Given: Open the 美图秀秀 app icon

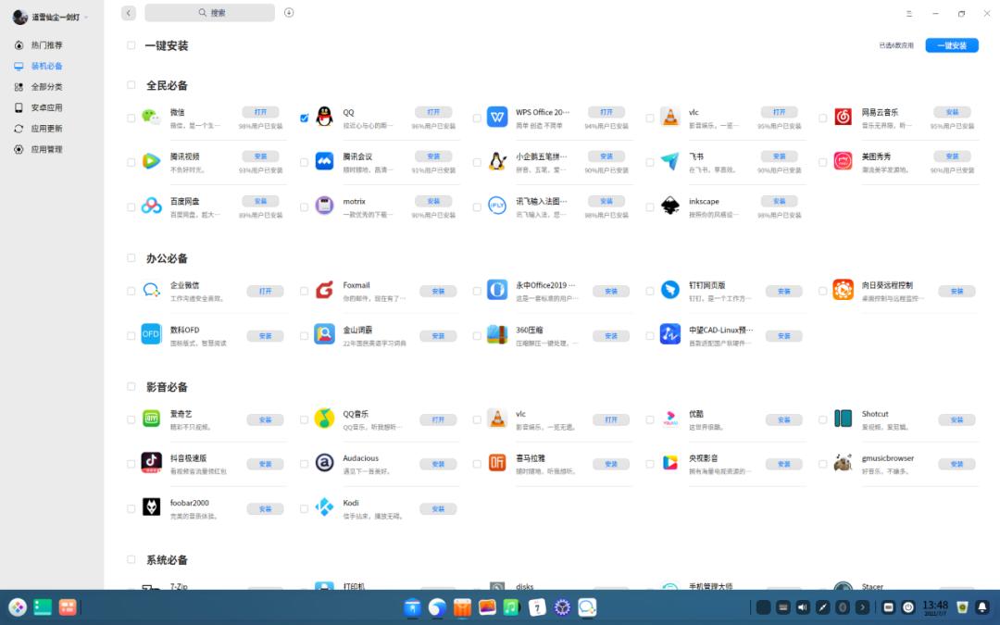Looking at the screenshot, I should 843,161.
